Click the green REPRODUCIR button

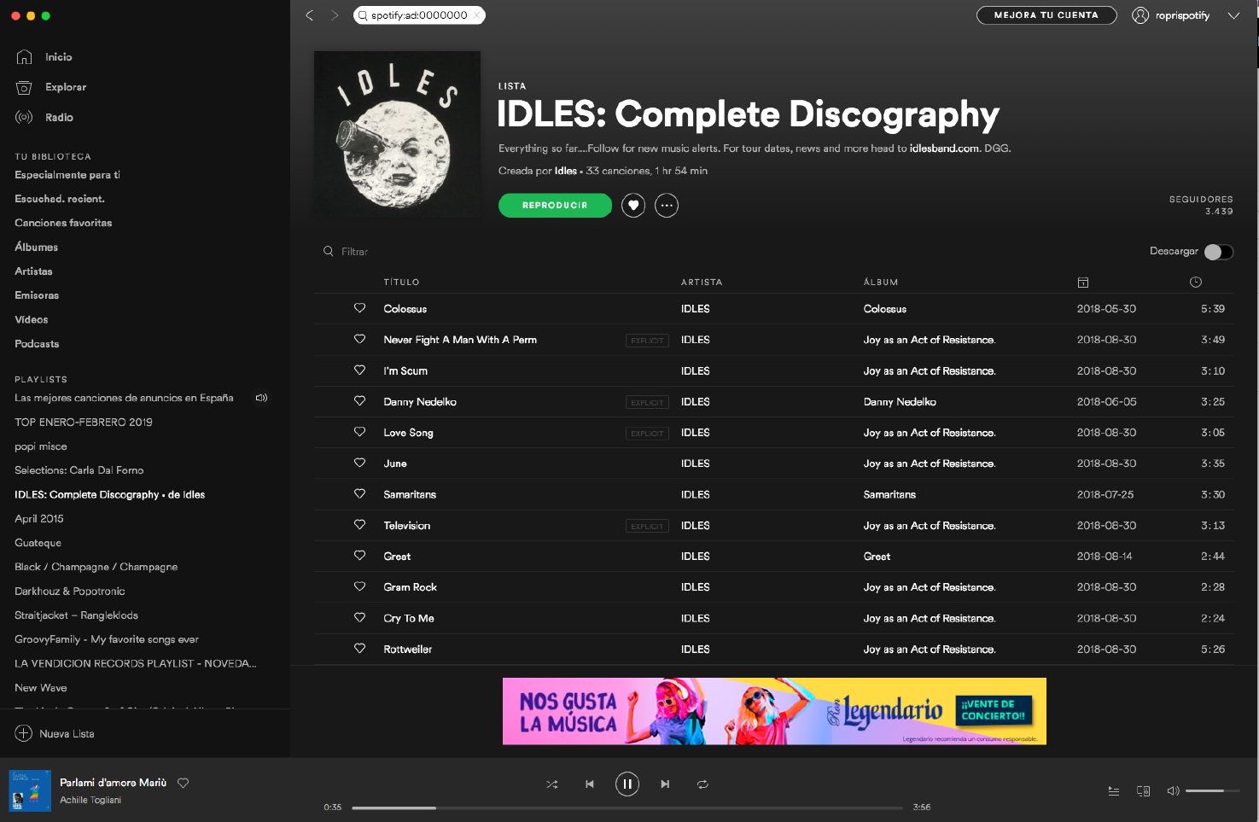[555, 206]
